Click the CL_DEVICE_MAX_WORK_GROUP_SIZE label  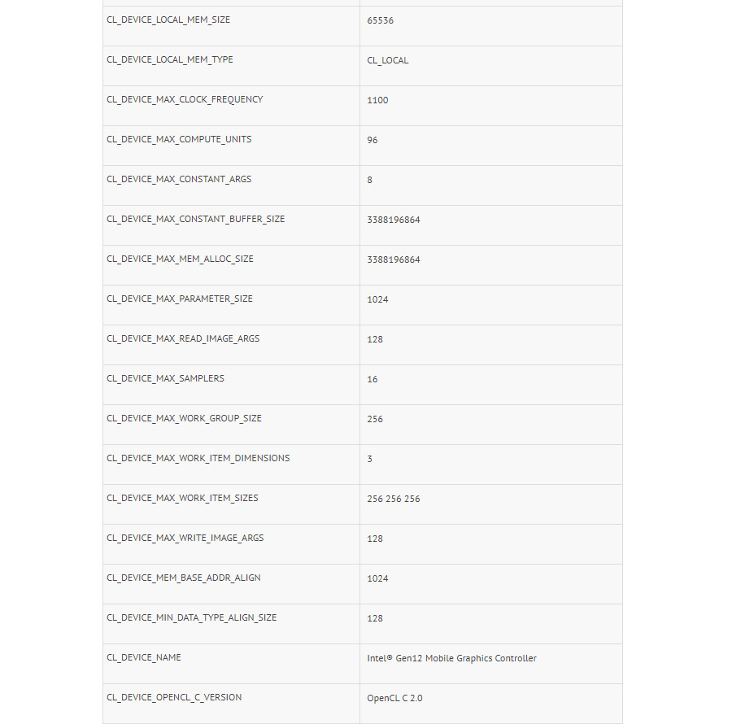(184, 418)
